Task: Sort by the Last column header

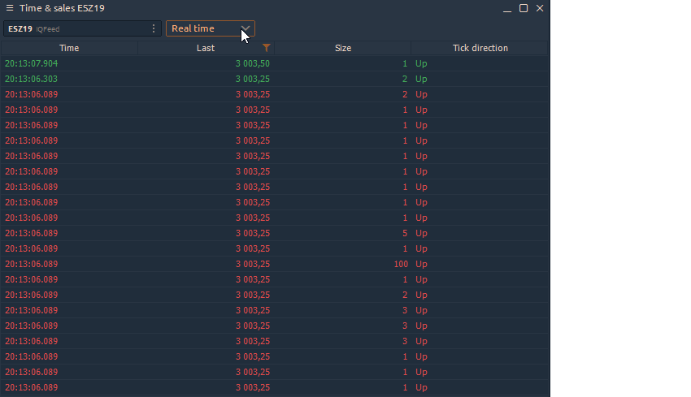Action: tap(206, 48)
